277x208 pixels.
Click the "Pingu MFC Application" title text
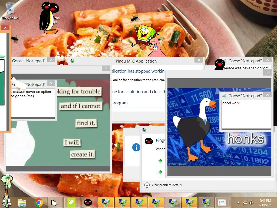(136, 61)
